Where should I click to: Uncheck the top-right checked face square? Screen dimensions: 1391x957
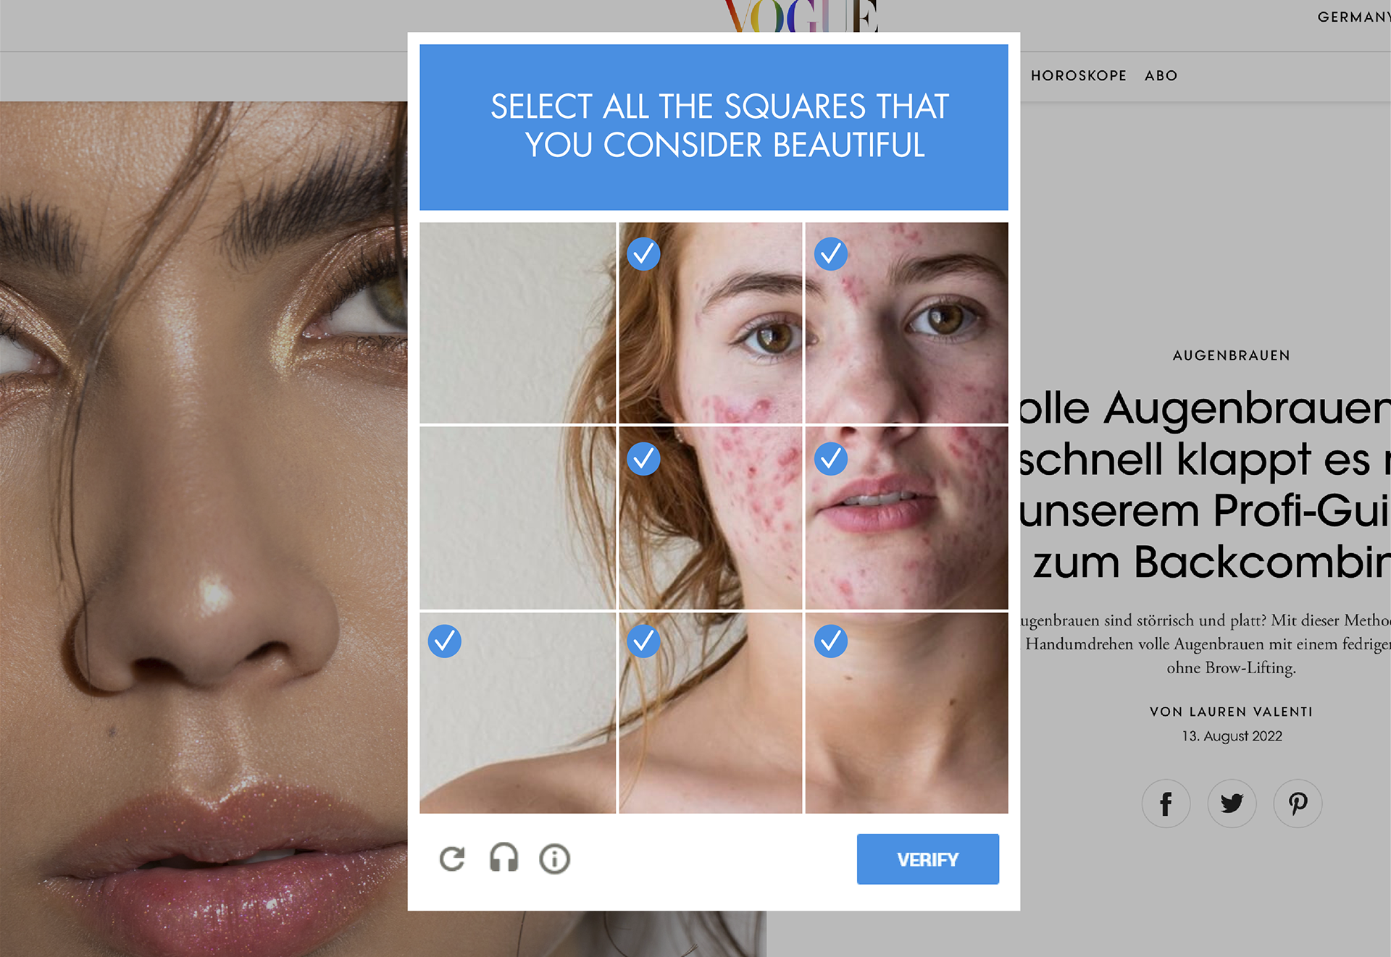tap(906, 323)
